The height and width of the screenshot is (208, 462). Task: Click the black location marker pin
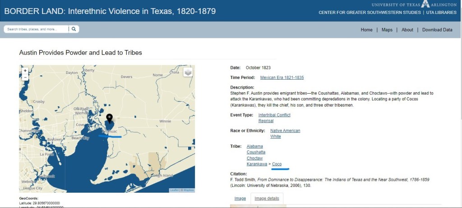click(x=109, y=119)
